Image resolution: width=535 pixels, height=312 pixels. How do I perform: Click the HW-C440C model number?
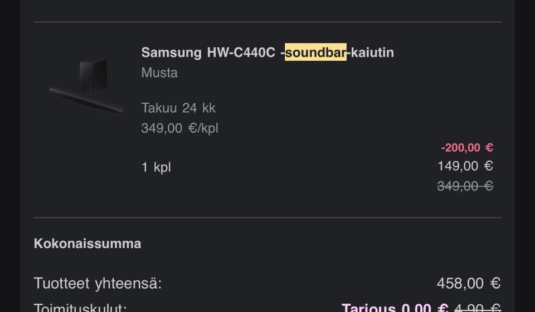point(241,52)
